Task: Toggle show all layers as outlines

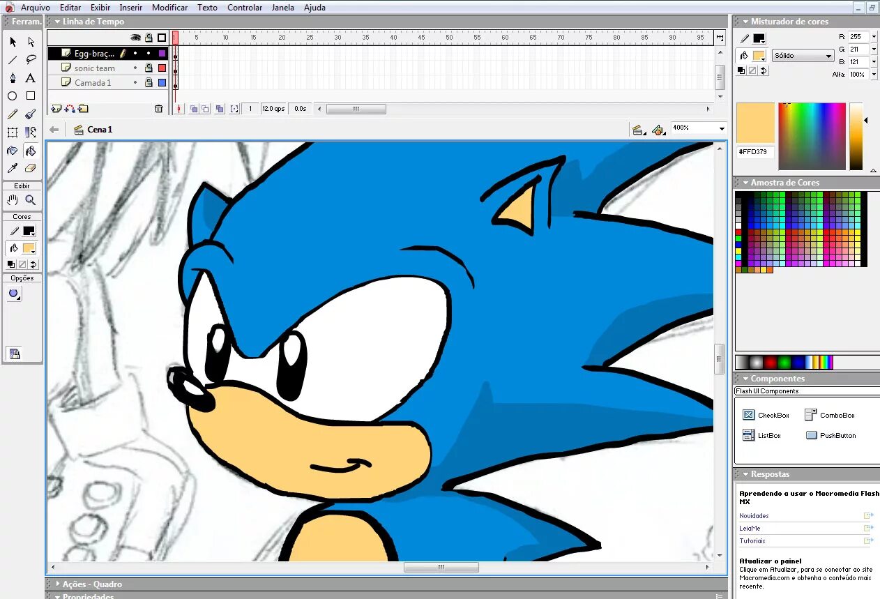Action: pos(162,38)
